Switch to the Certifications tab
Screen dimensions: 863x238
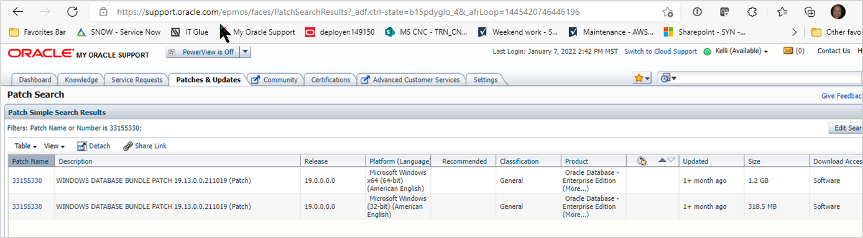331,79
